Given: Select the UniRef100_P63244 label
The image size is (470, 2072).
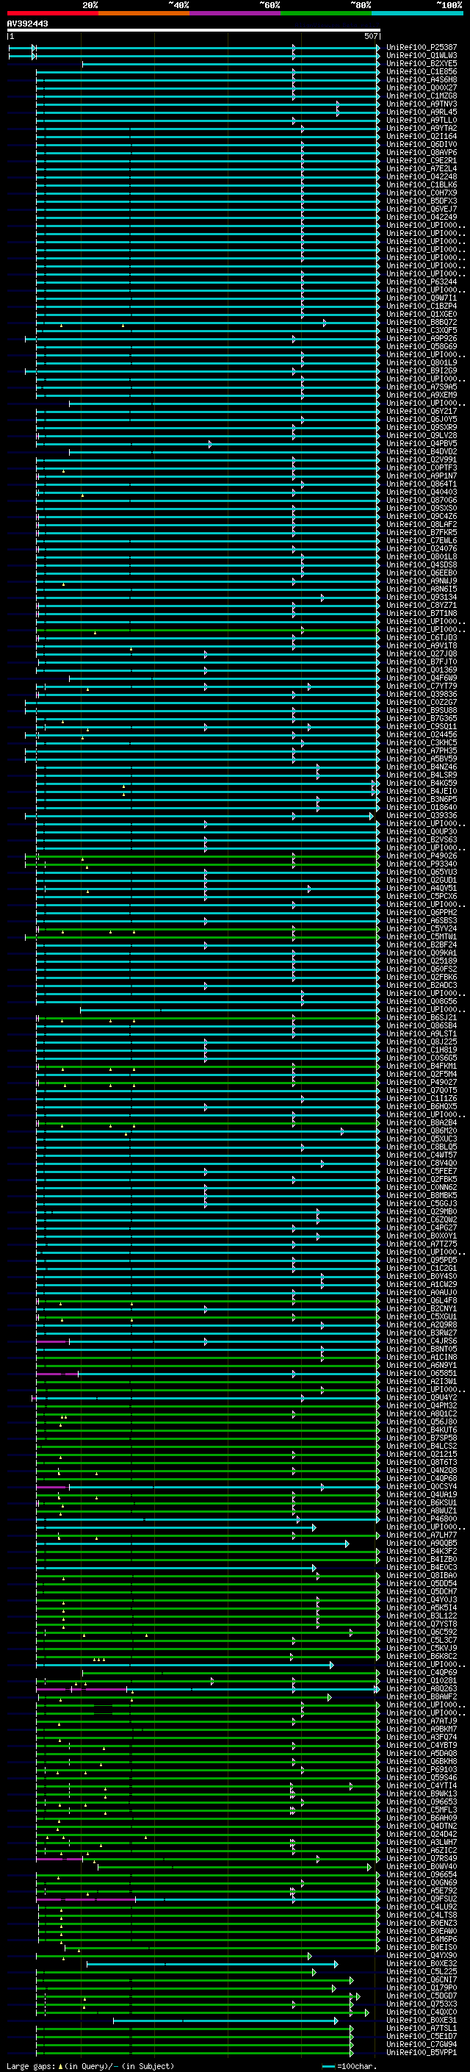Looking at the screenshot, I should tap(422, 282).
